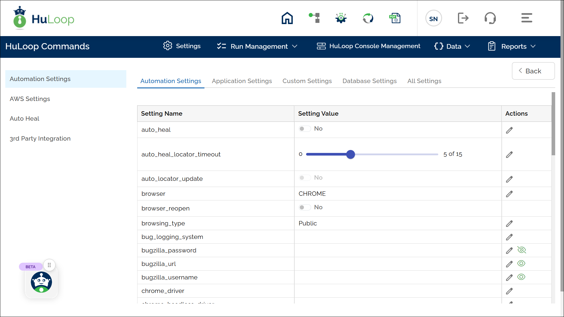Select AWS Settings in the sidebar
The image size is (564, 317).
point(30,99)
